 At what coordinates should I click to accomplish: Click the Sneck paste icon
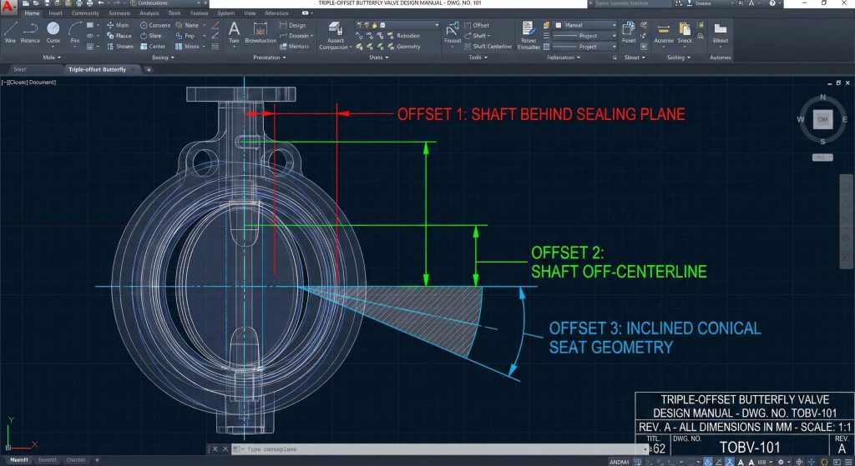tap(685, 33)
